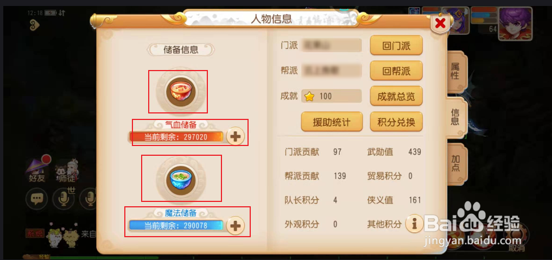Open the 好友 friends icon

point(37,170)
